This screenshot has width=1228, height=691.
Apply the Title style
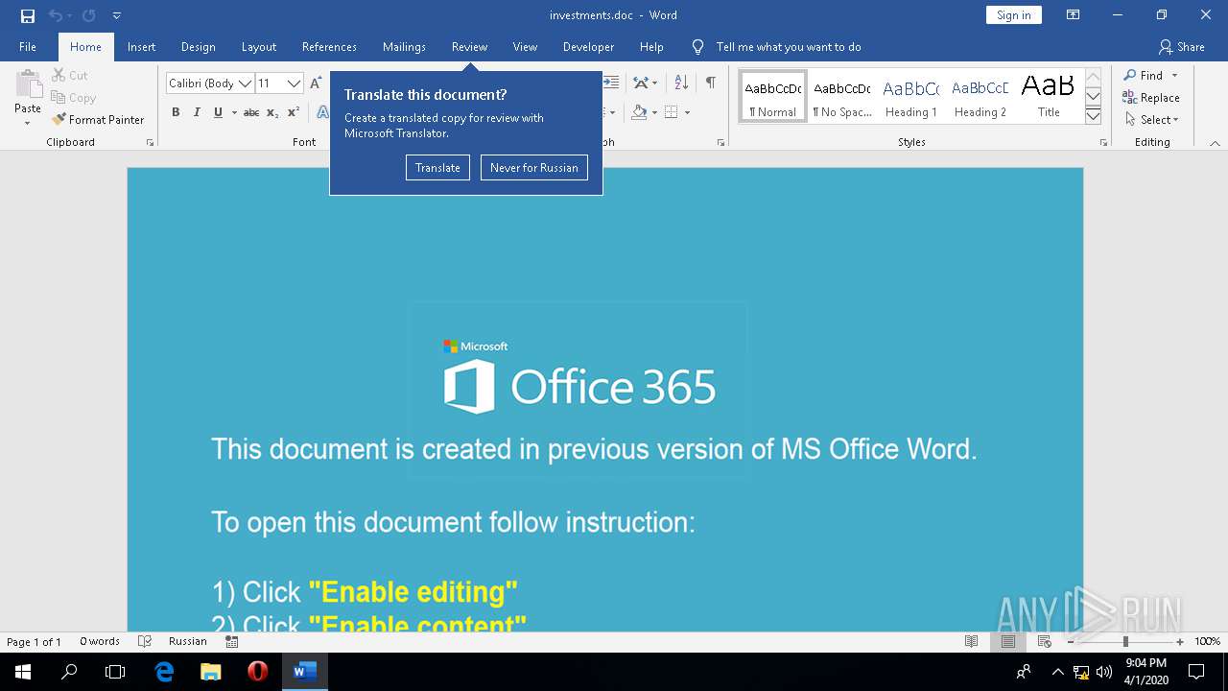[1049, 96]
